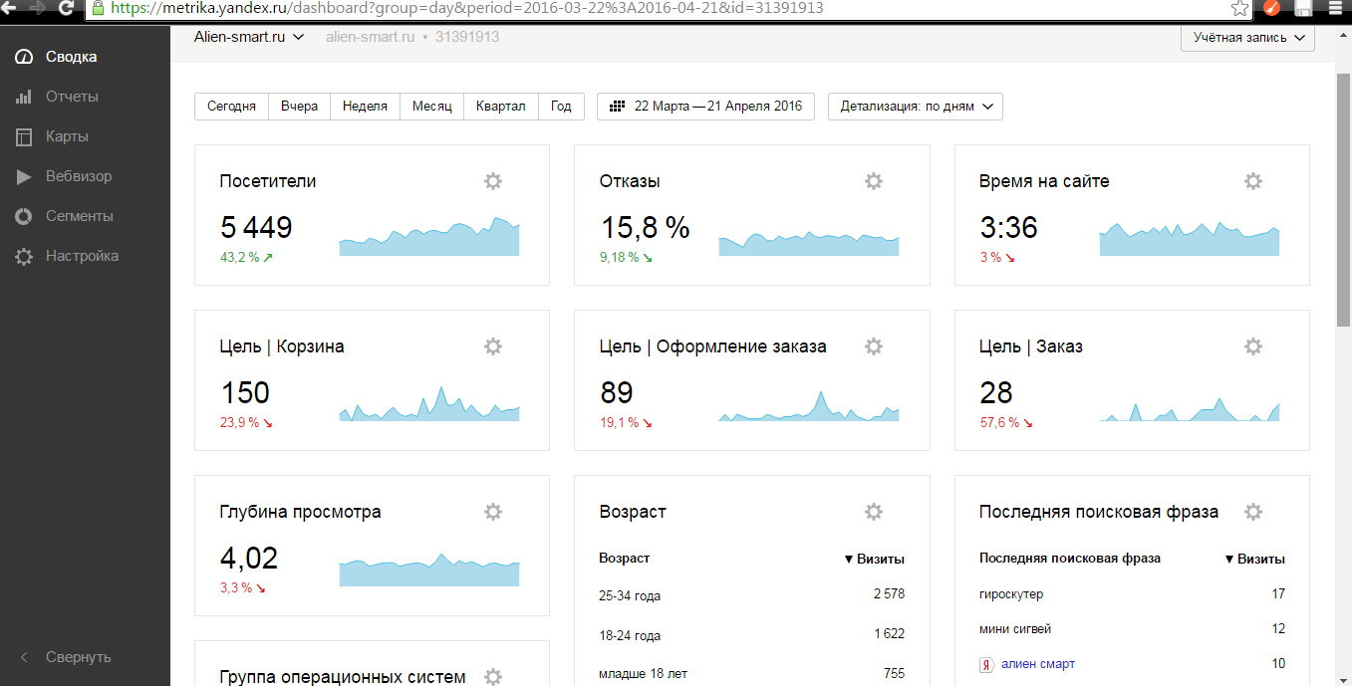1352x686 pixels.
Task: Click the page vertical scrollbar
Action: [1343, 199]
